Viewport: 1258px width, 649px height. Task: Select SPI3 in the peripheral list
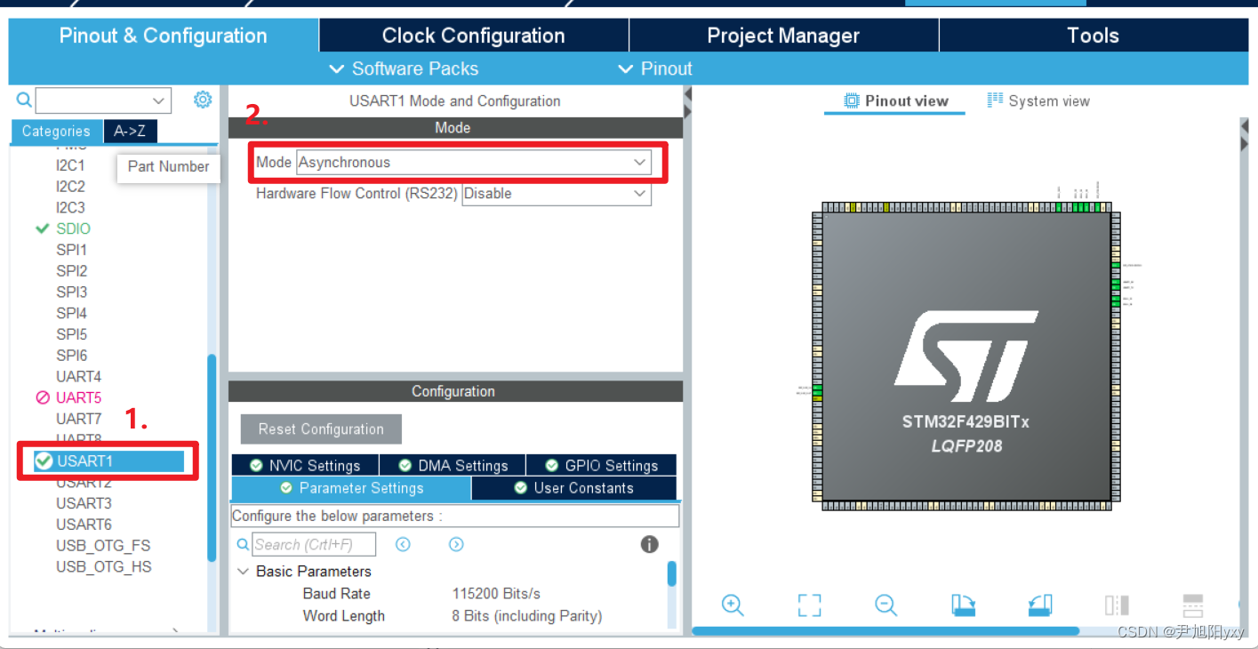[x=71, y=292]
